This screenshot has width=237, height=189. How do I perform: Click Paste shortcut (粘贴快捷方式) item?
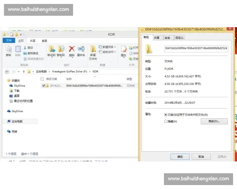click(x=34, y=59)
